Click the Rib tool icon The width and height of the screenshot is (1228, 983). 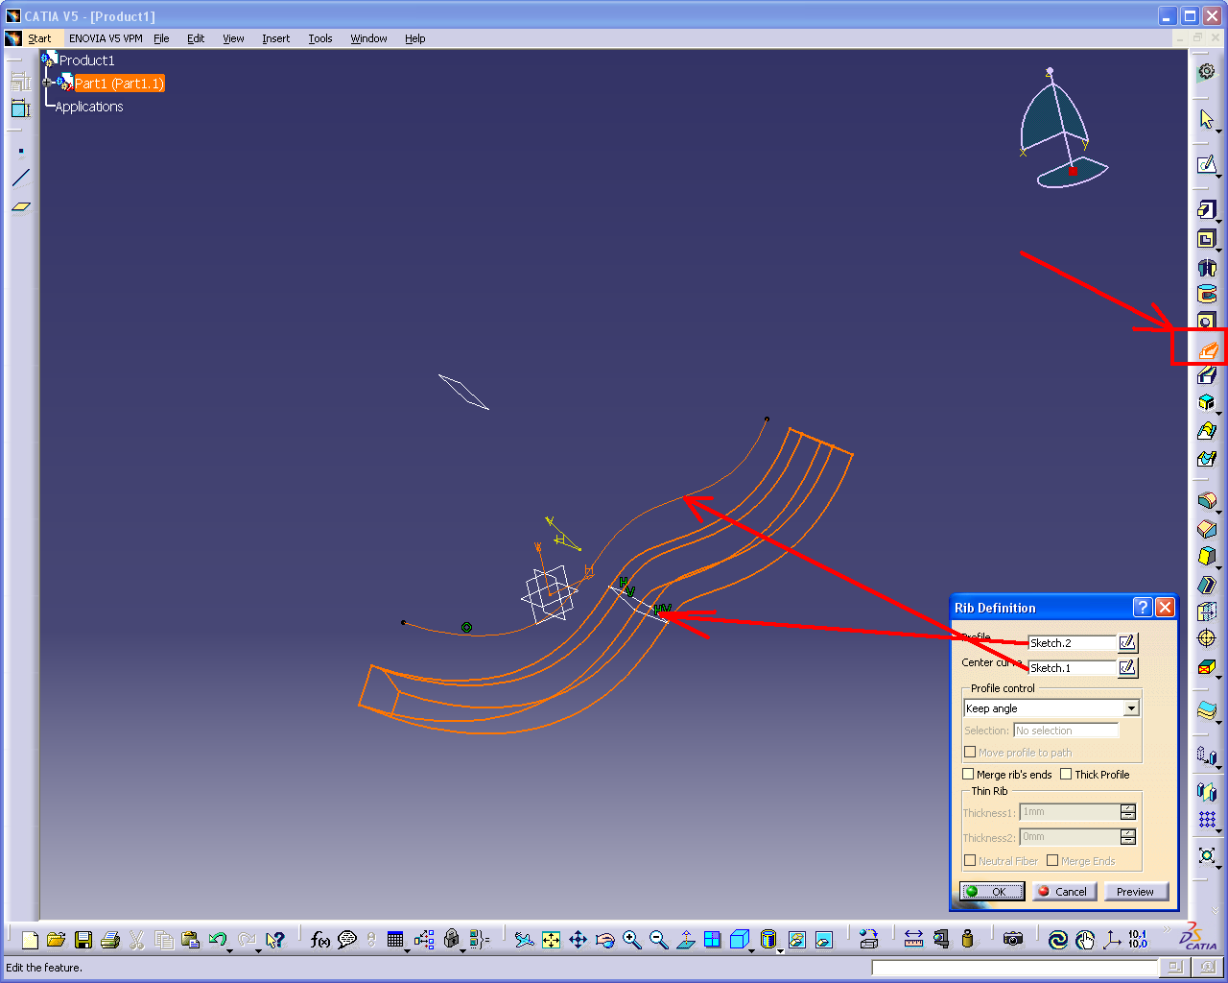(x=1207, y=349)
